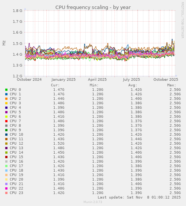Click the light gray CPU 16 swatch

click(6, 162)
